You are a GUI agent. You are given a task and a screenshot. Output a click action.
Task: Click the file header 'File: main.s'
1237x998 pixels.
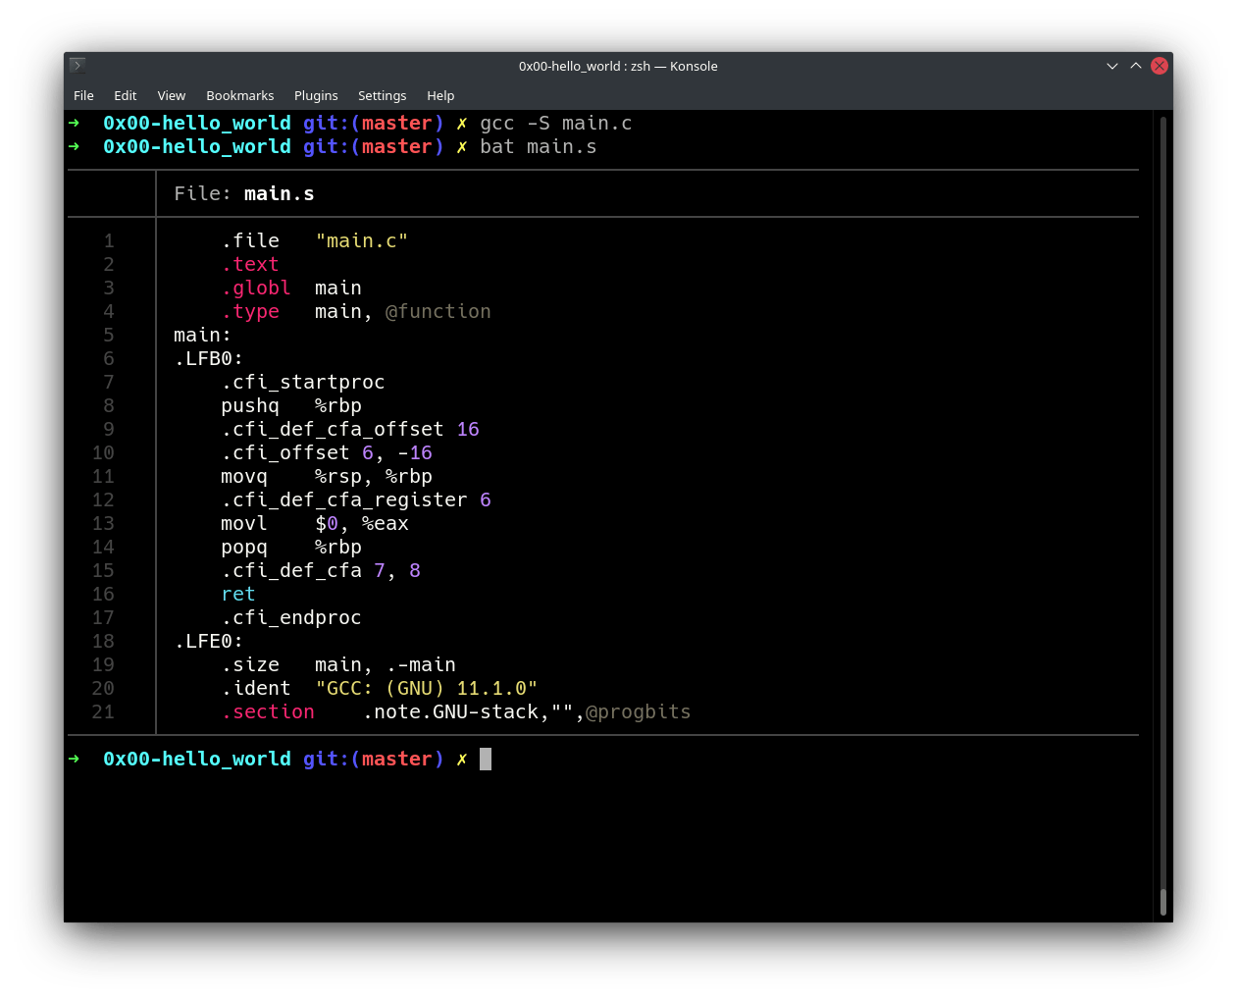(244, 193)
